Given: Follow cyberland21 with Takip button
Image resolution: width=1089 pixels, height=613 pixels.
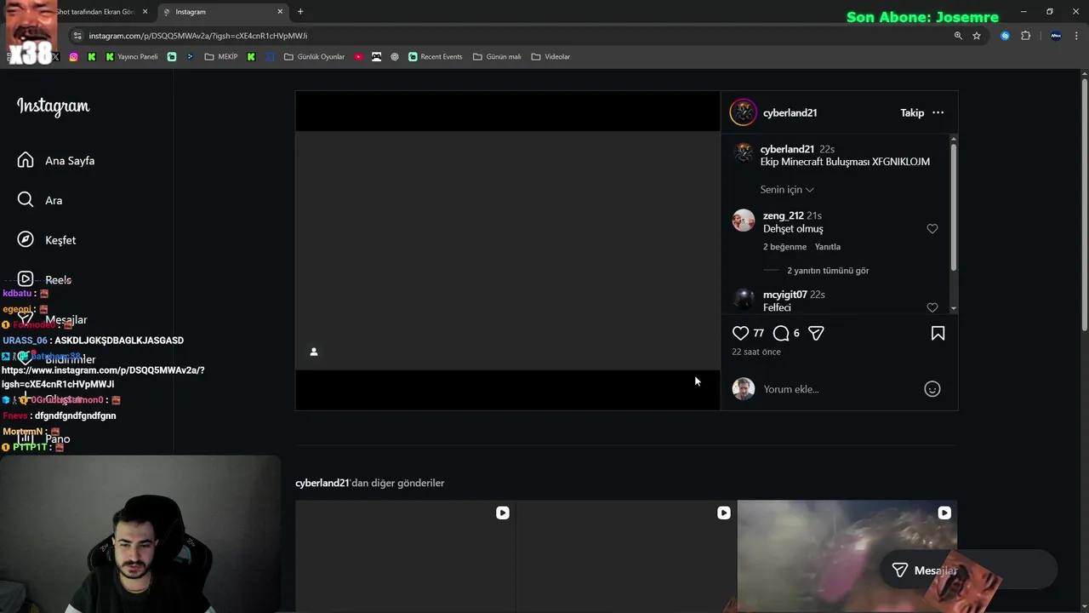Looking at the screenshot, I should (x=912, y=112).
